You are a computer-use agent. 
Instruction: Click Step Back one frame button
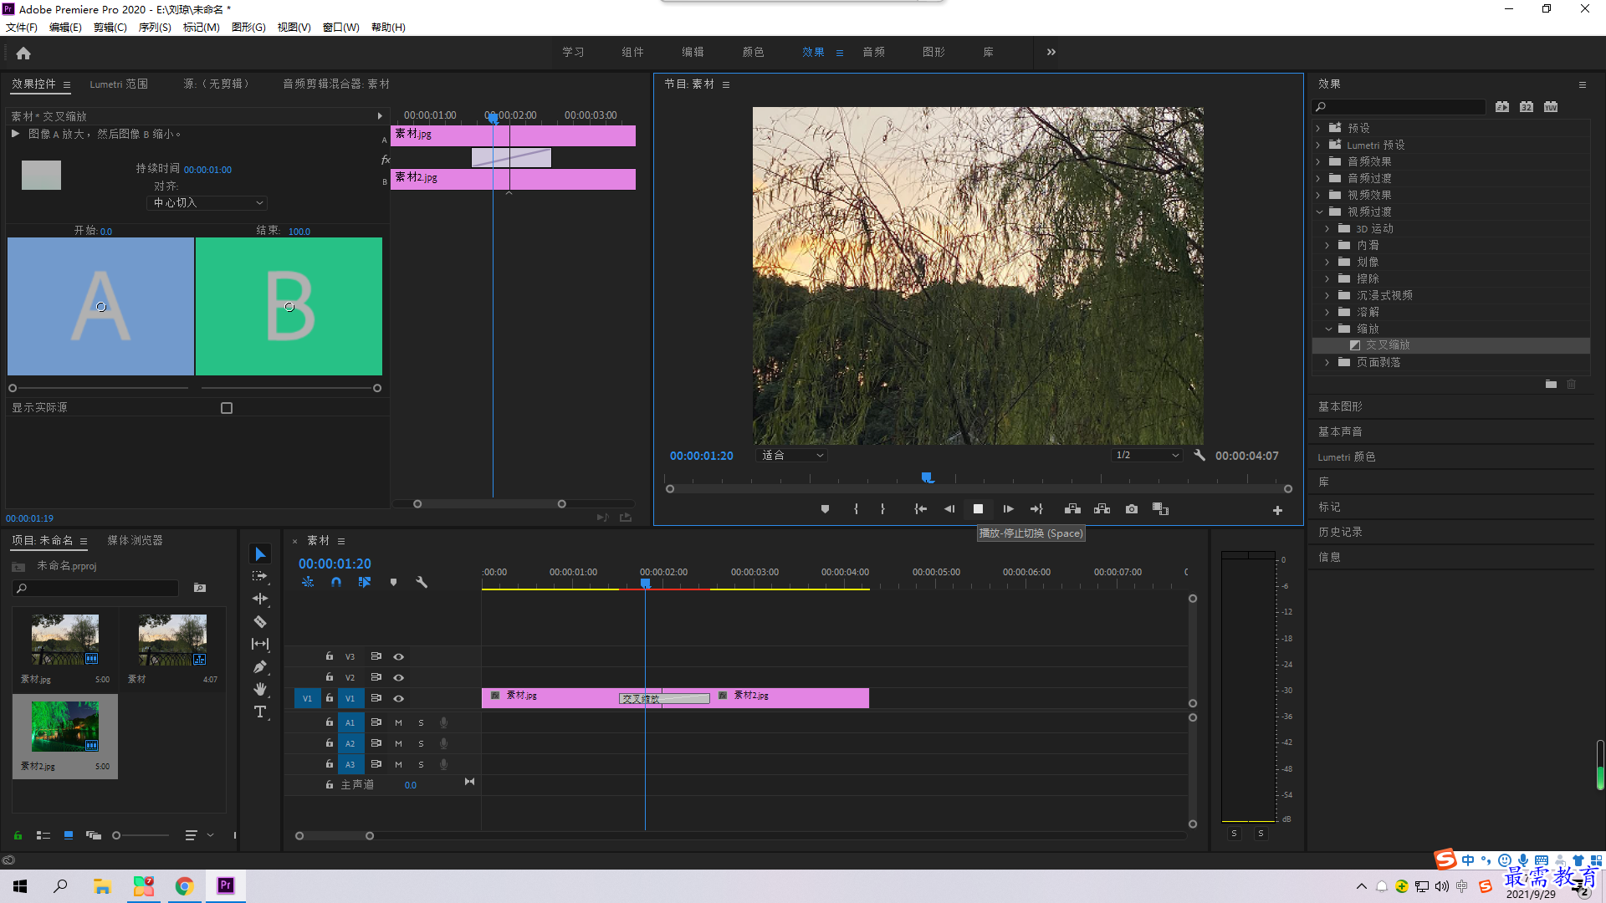(949, 509)
